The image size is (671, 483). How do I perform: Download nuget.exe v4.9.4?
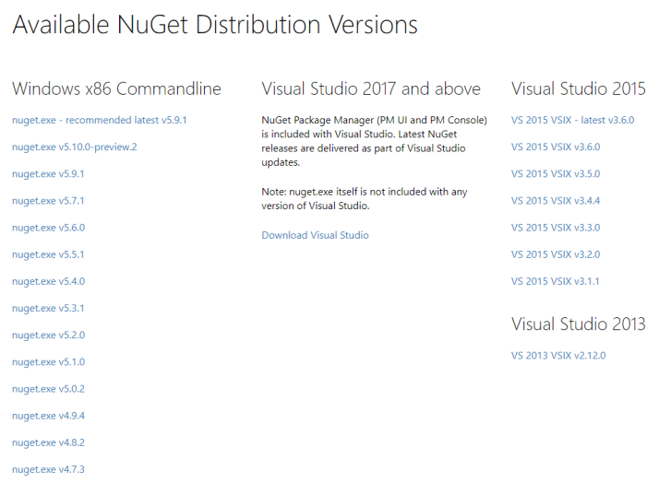48,416
